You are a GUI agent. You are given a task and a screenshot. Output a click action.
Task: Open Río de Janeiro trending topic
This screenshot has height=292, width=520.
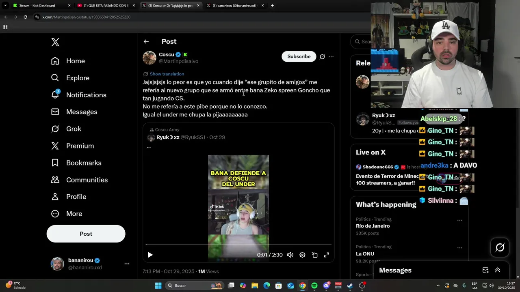(373, 226)
